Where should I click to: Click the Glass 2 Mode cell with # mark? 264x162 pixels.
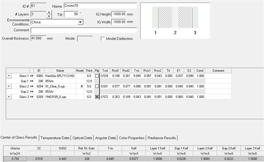coord(80,86)
